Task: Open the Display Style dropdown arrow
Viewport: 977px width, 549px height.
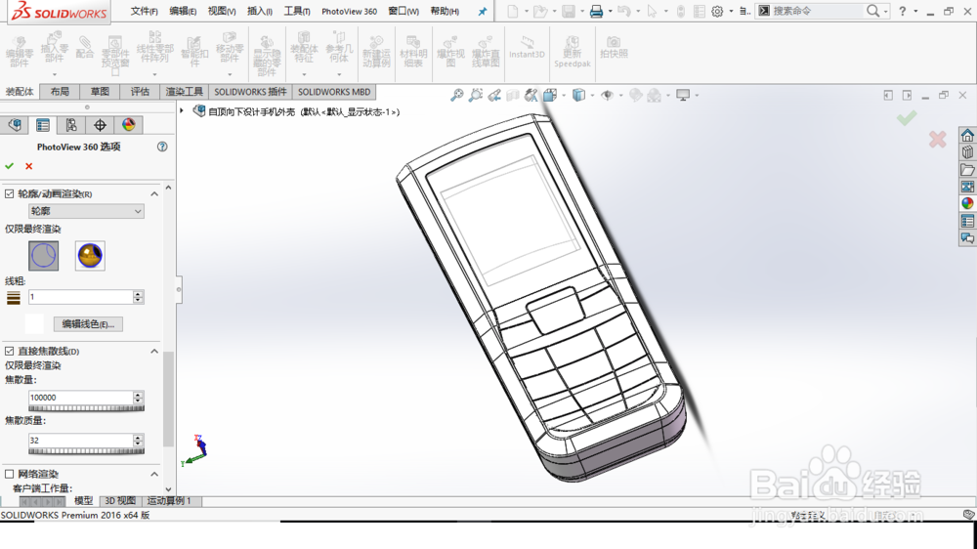Action: (592, 96)
